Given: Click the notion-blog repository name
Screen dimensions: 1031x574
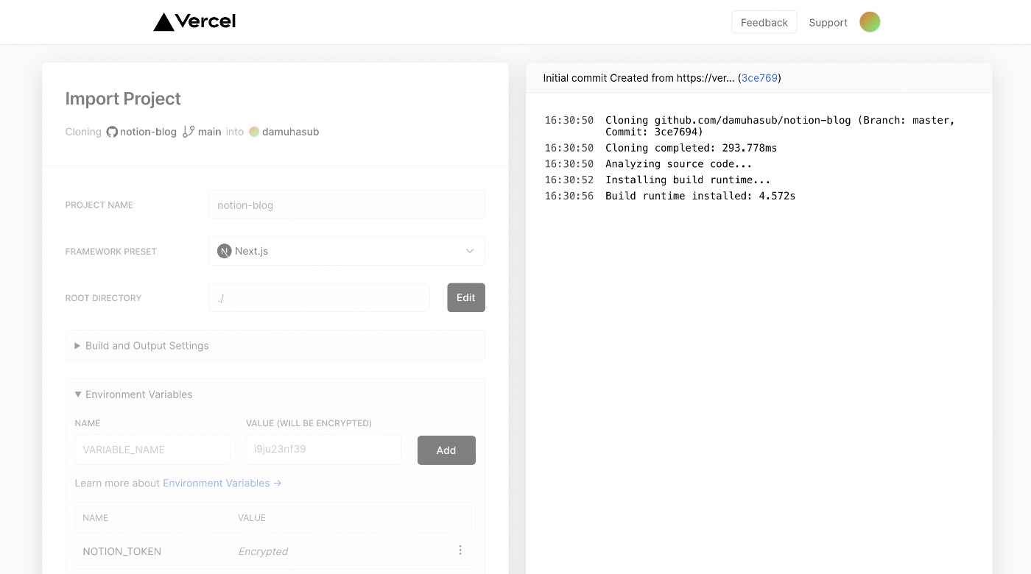Looking at the screenshot, I should pos(148,132).
